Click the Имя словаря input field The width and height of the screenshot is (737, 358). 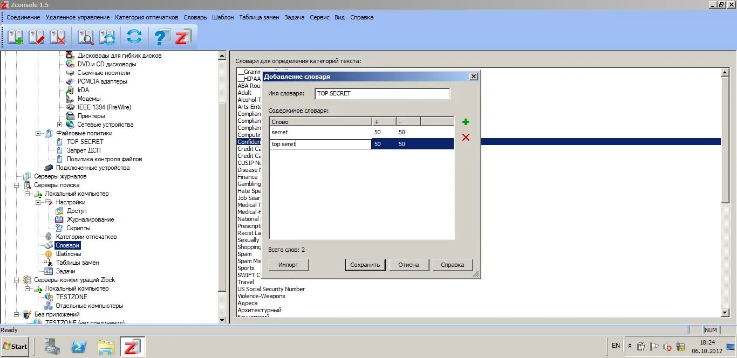[x=382, y=94]
